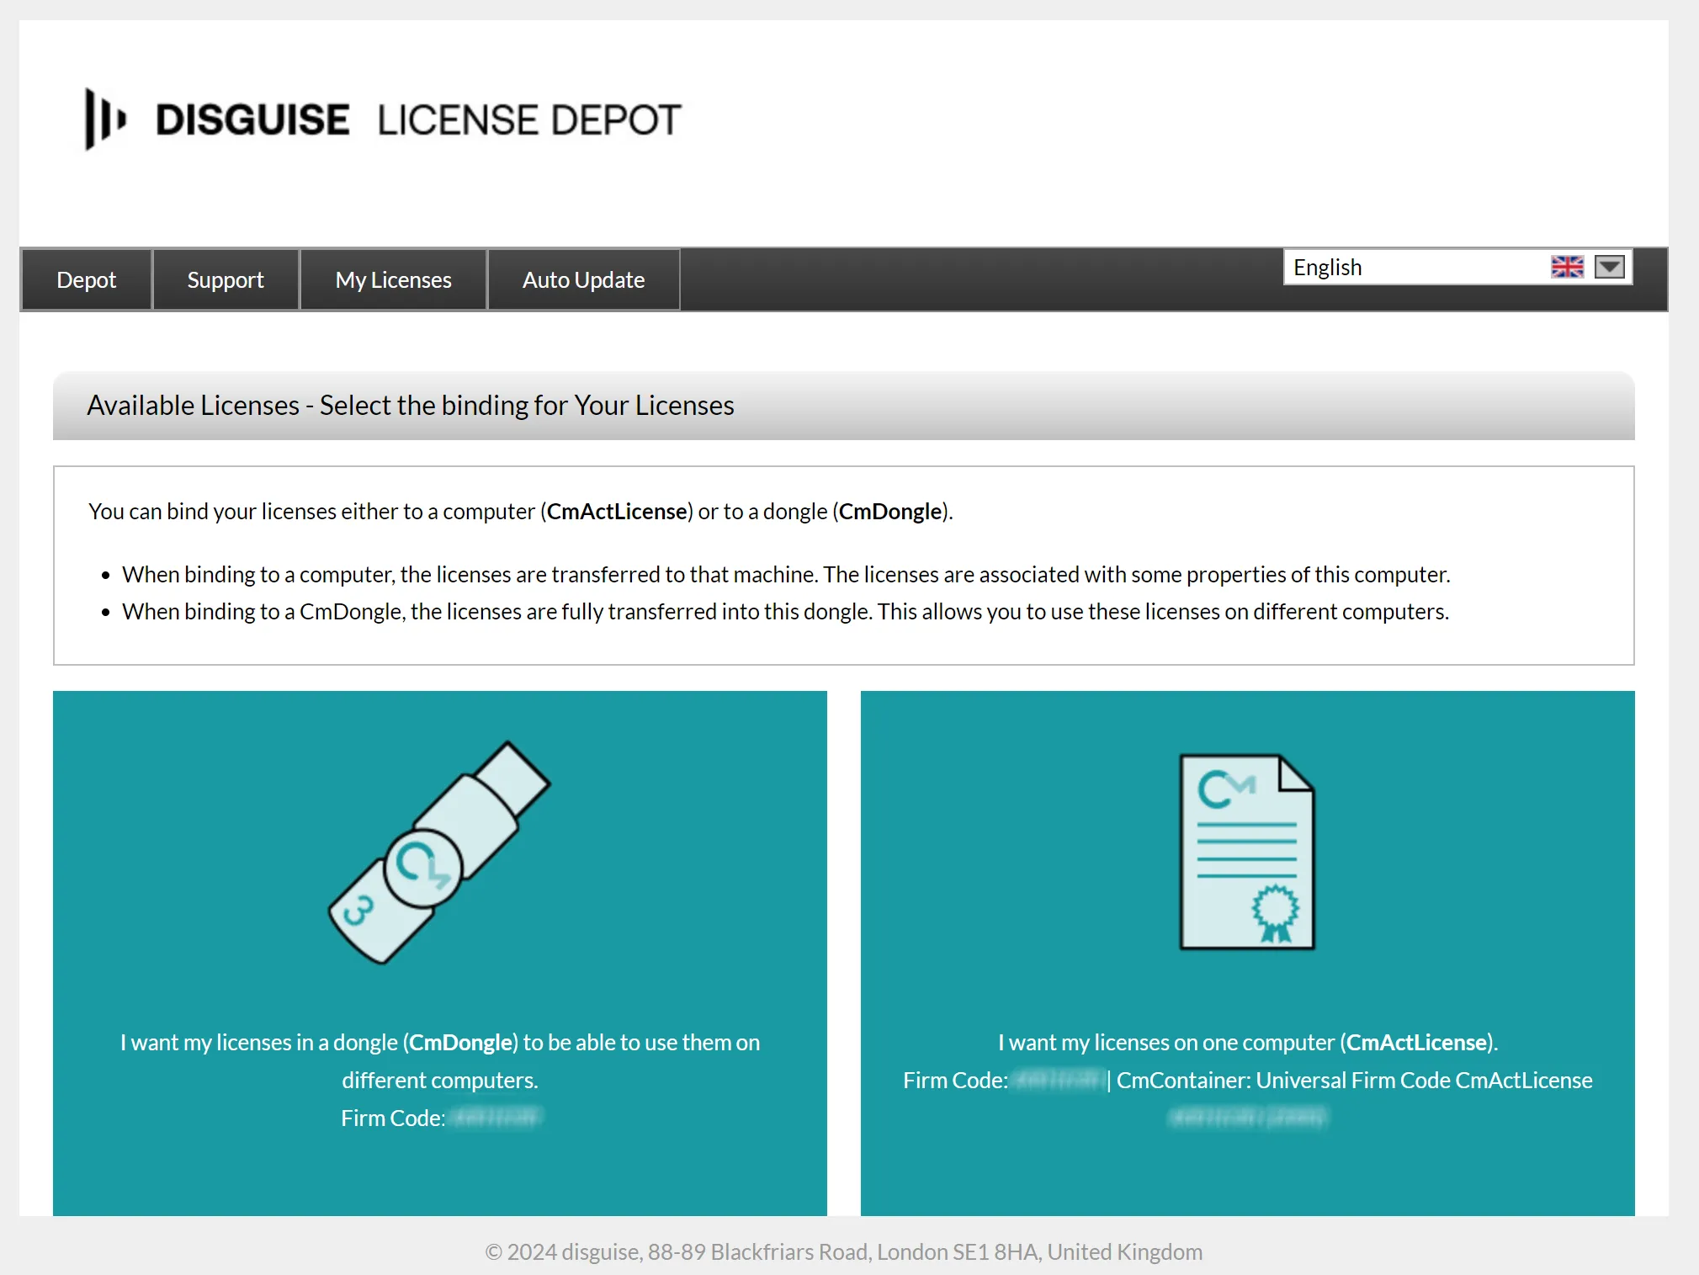Viewport: 1699px width, 1275px height.
Task: Open the language selection dropdown arrow
Action: coord(1610,267)
